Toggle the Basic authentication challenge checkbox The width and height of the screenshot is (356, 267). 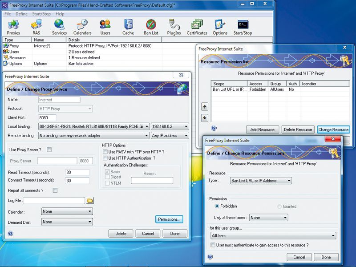coord(107,172)
